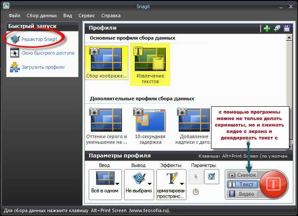Open the profile organizer icon beside plus
The width and height of the screenshot is (298, 216).
pos(277,28)
